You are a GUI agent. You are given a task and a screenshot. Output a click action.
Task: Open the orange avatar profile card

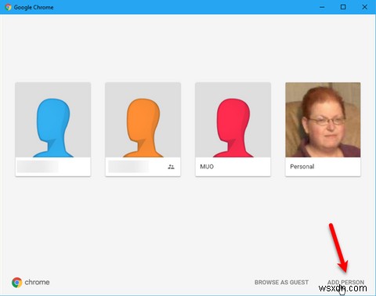(x=143, y=129)
